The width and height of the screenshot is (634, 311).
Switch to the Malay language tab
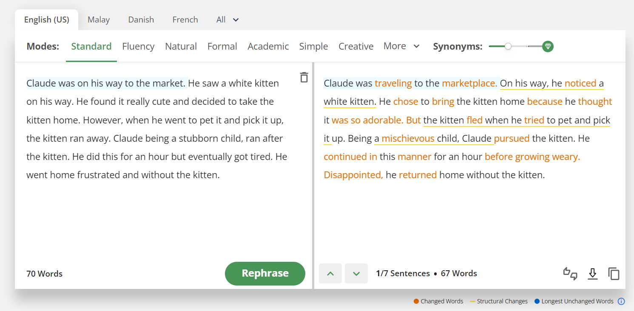[x=99, y=20]
